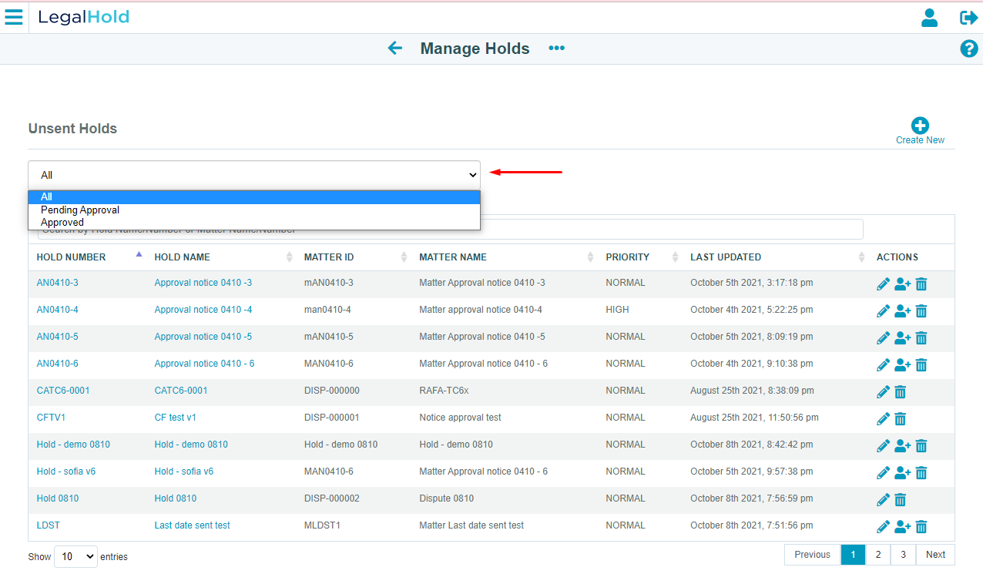Delete Hold - sofia v6 with trash icon
983x584 pixels.
[x=921, y=473]
